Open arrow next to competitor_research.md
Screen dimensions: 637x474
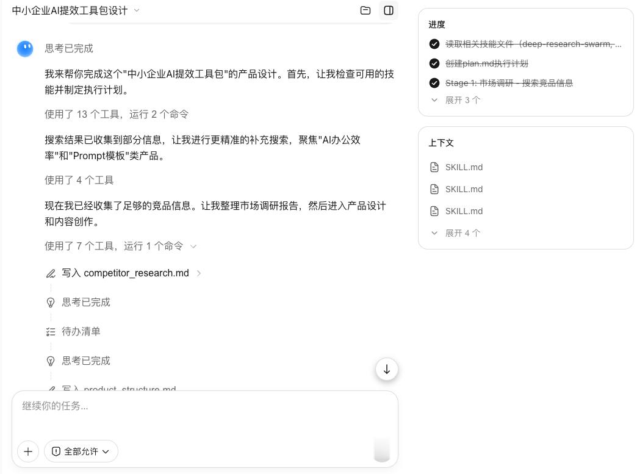[x=199, y=274]
